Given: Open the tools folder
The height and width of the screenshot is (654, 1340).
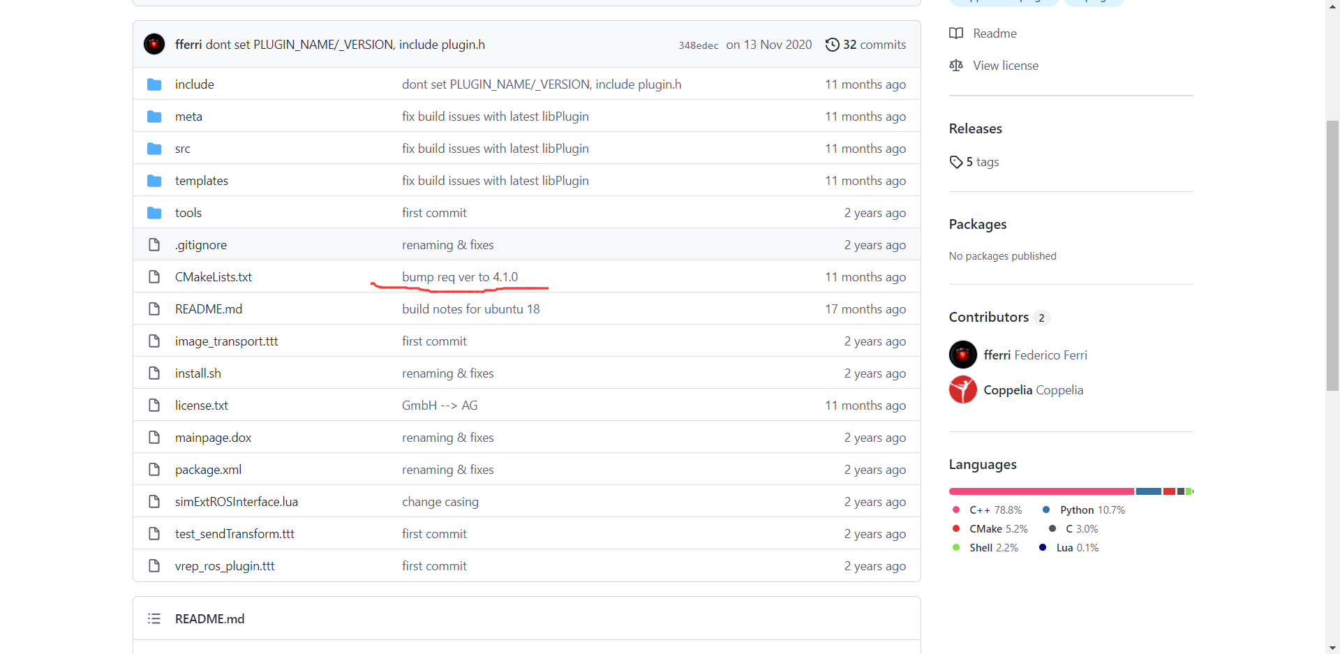Looking at the screenshot, I should click(188, 213).
